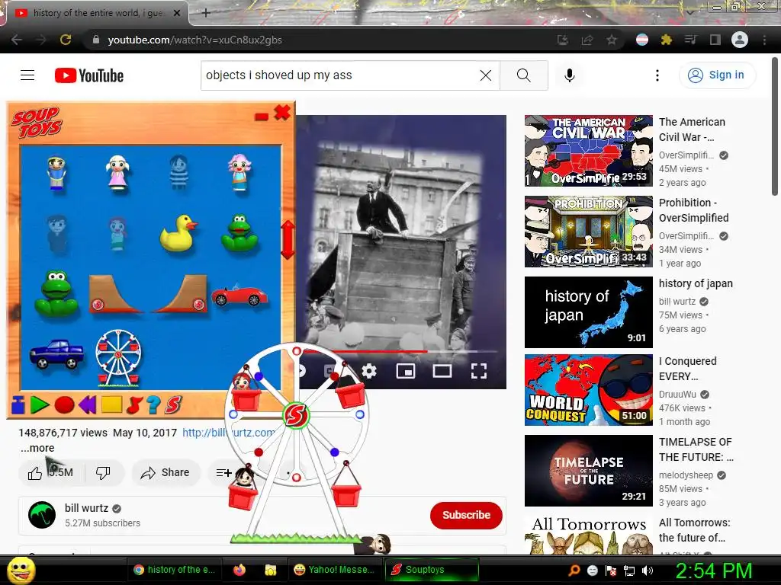Start the simulation with the green play triangle
This screenshot has width=781, height=585.
click(40, 405)
